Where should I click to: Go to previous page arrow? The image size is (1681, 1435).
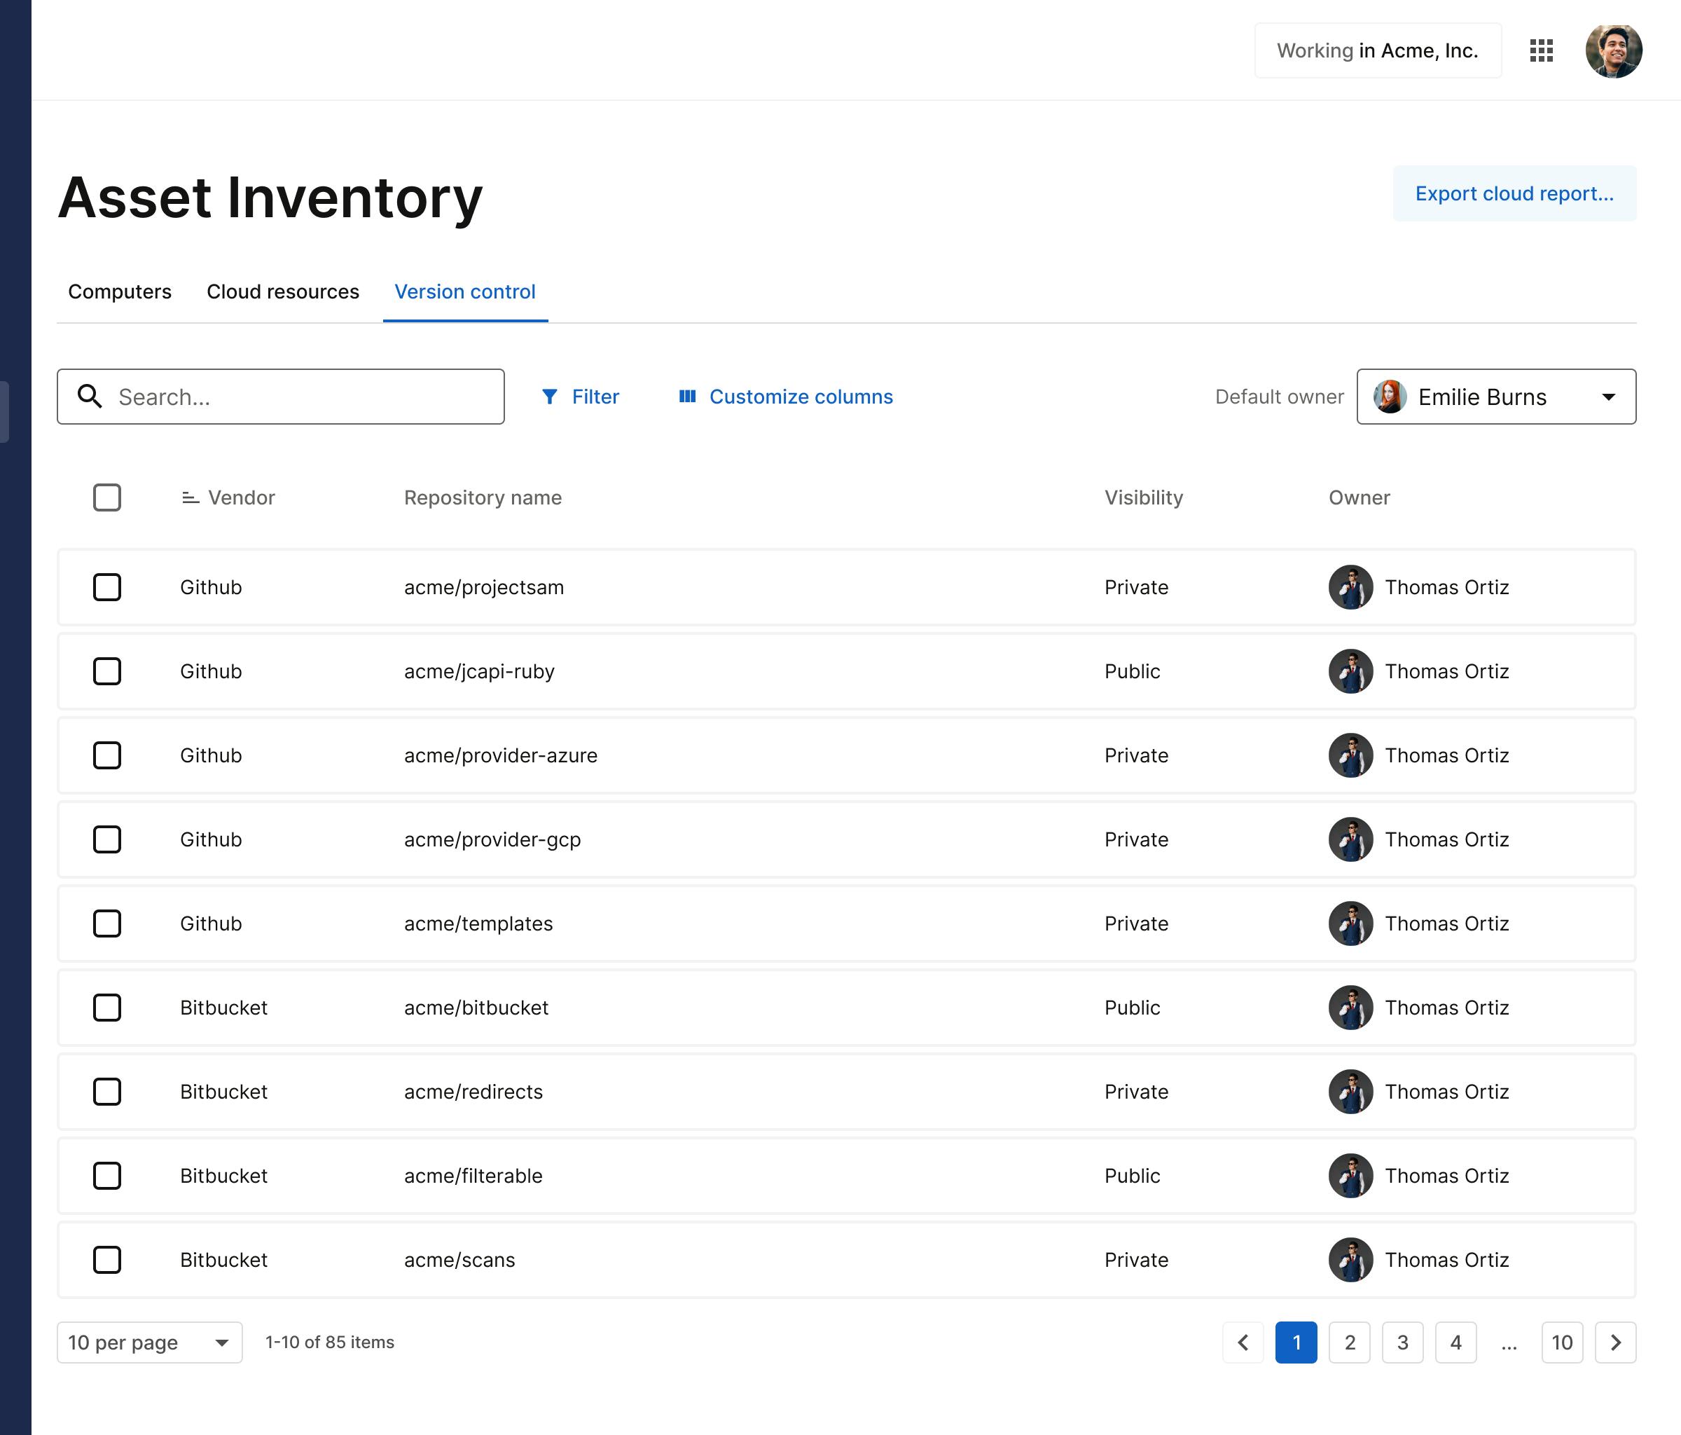[1243, 1342]
